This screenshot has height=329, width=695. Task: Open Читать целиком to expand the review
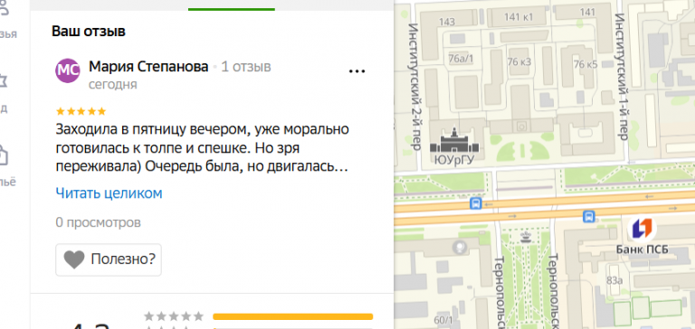109,193
